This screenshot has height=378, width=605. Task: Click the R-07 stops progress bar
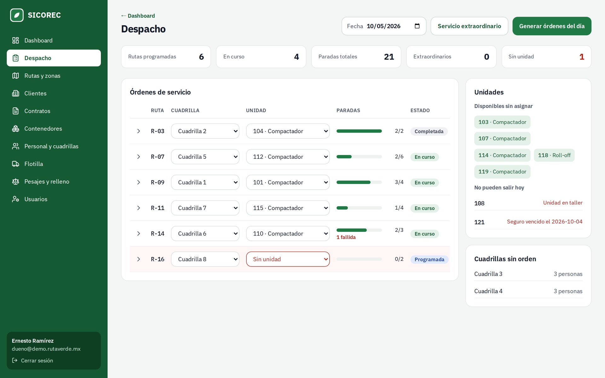[x=359, y=157]
